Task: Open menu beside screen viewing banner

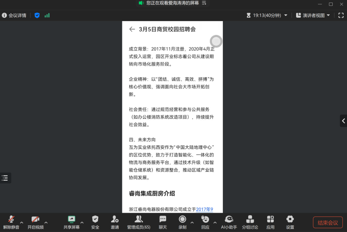Action: coord(204,3)
